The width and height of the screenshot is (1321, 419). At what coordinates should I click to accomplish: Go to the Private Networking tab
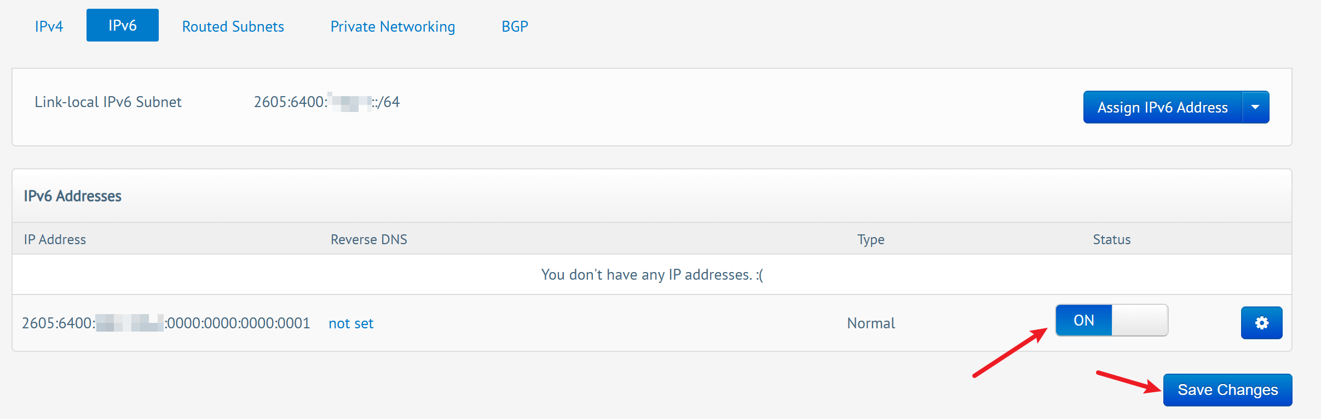[393, 26]
